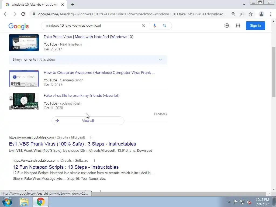Open '12 Fun Notepad Scripts' result
276x207 pixels.
pyautogui.click(x=66, y=167)
